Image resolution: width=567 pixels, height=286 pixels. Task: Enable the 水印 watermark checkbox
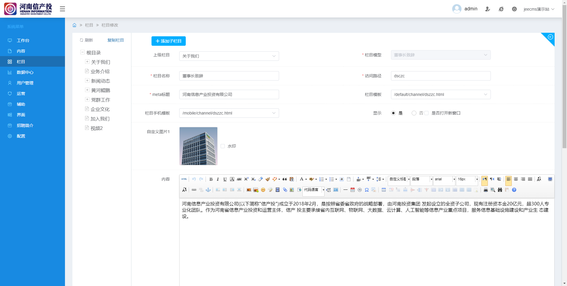223,146
